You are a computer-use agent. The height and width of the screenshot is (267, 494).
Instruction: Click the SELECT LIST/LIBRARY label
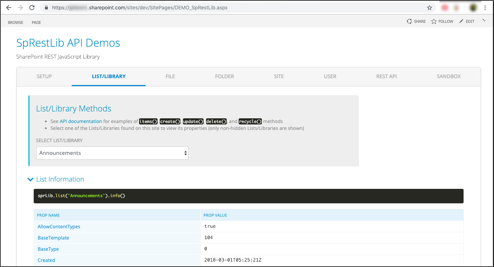[59, 140]
